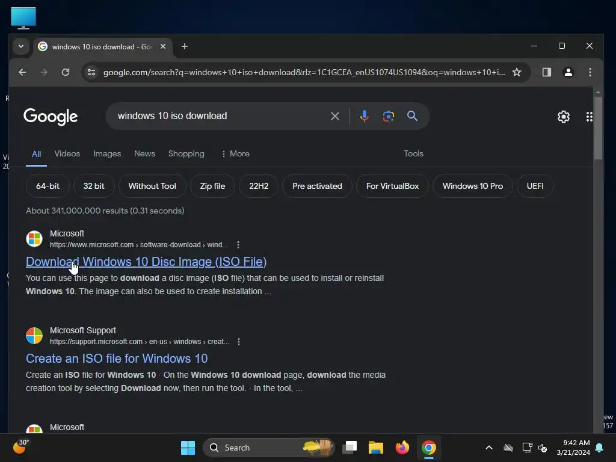Open Chrome three-dot menu
Image resolution: width=616 pixels, height=462 pixels.
click(x=590, y=72)
